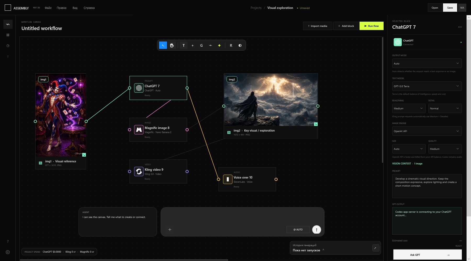Open settings gear in left sidebar

coord(8,252)
